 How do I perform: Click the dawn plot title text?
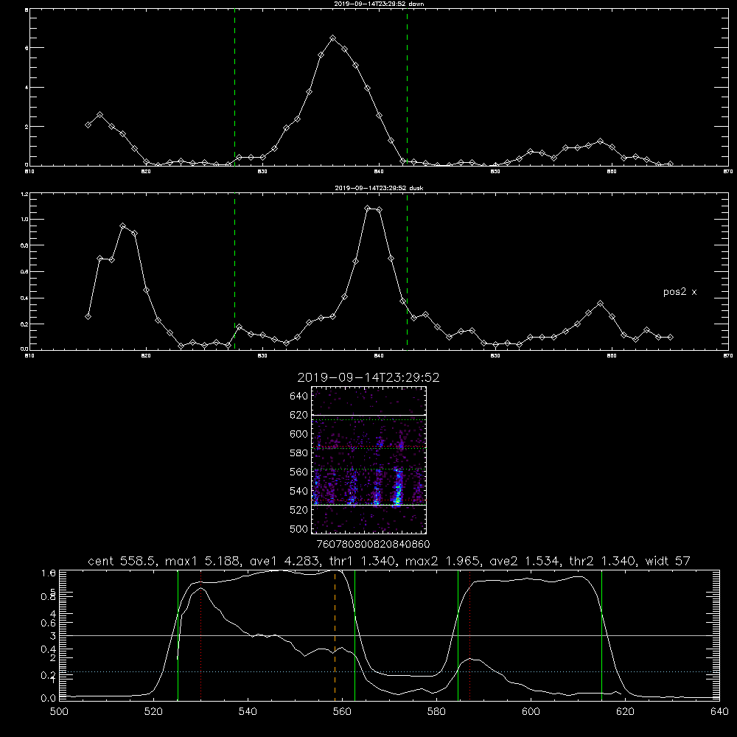pos(379,4)
